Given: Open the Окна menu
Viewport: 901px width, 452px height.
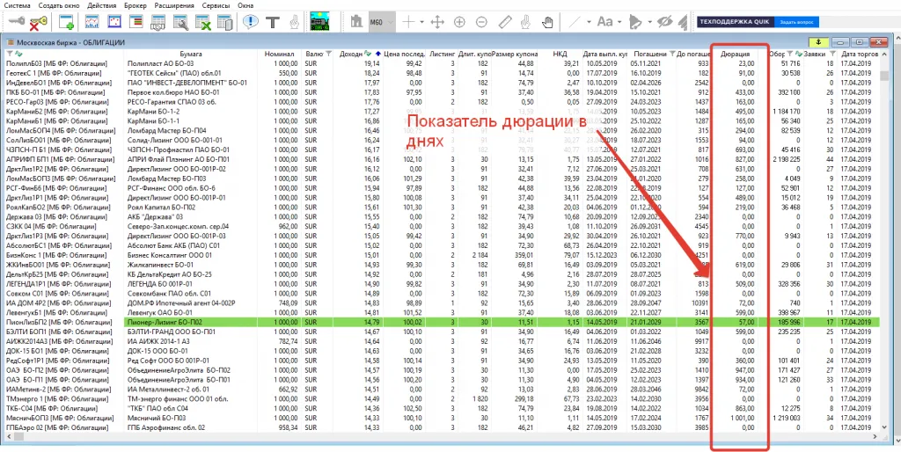Looking at the screenshot, I should 246,5.
